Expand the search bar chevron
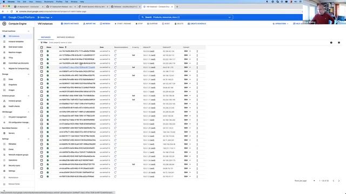346x194 pixels. coord(229,17)
